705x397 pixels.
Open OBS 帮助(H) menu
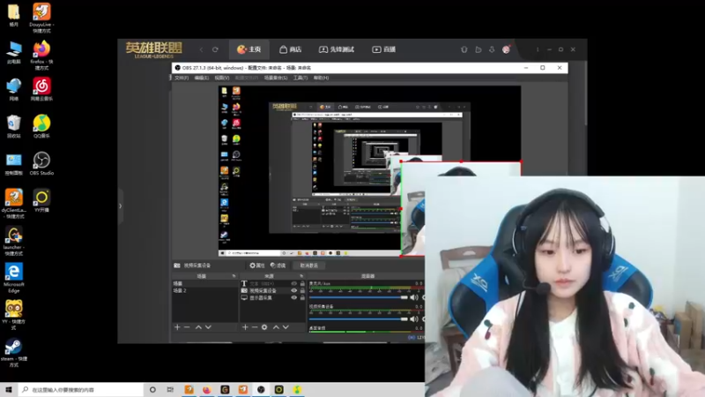click(321, 78)
